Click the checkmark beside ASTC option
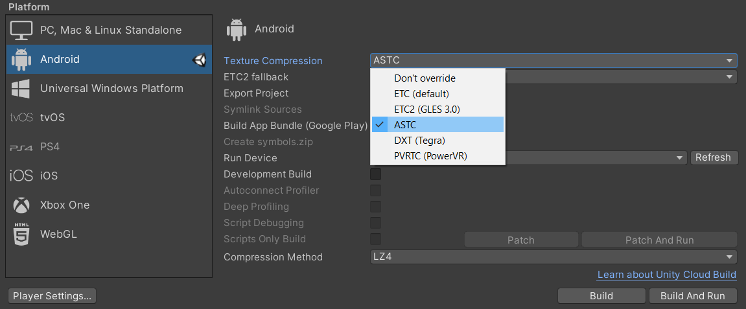Viewport: 746px width, 309px height. [380, 124]
